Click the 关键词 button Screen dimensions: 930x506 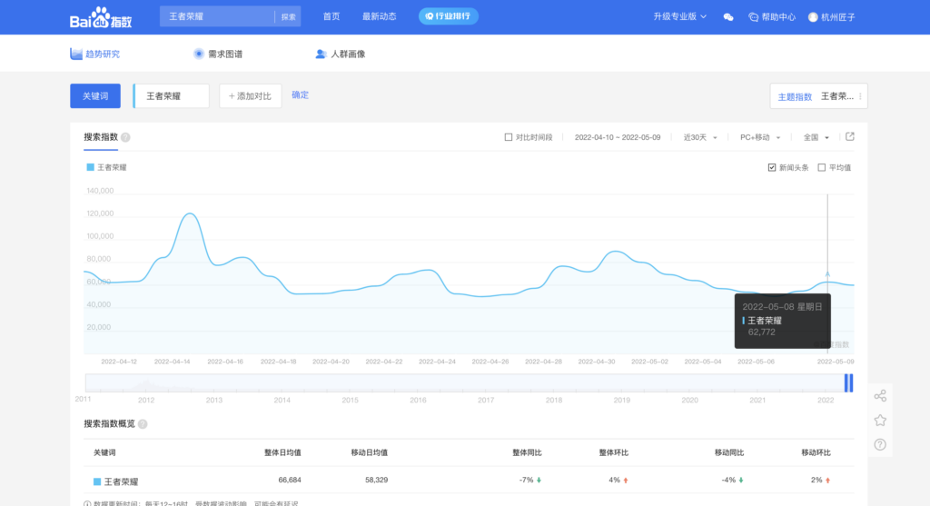[x=95, y=96]
